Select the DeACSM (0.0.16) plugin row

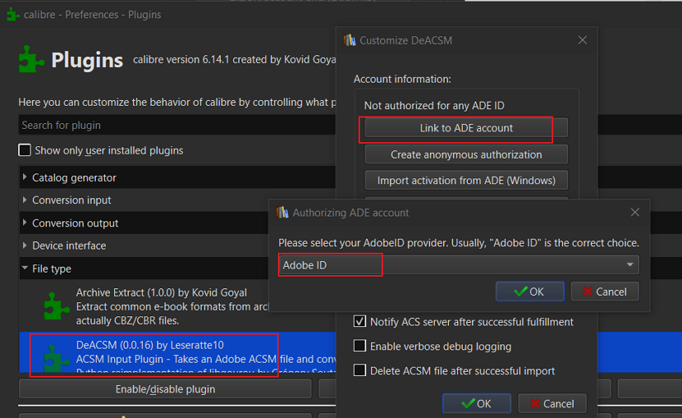[178, 353]
